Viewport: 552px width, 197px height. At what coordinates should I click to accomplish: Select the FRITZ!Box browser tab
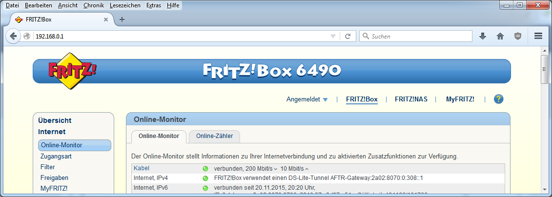click(x=61, y=20)
